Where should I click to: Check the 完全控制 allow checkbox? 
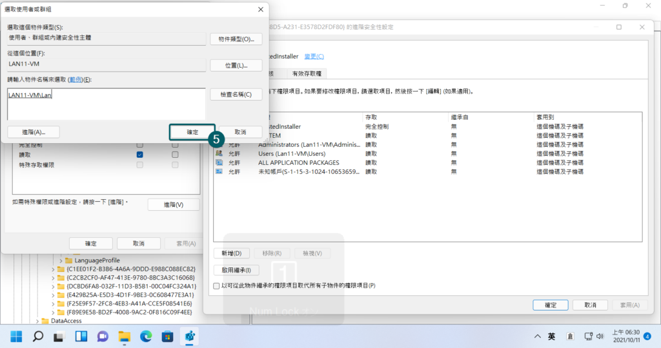point(139,145)
